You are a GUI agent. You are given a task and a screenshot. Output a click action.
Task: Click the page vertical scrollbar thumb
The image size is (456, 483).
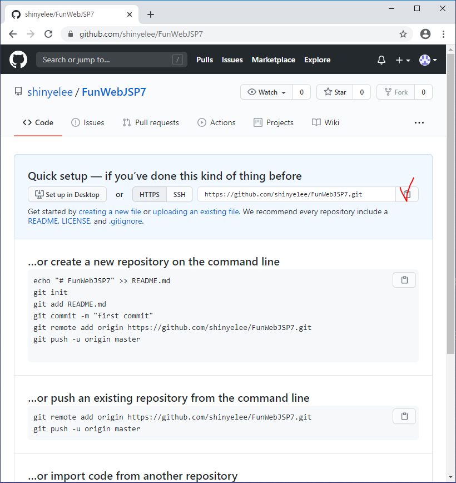pos(451,203)
